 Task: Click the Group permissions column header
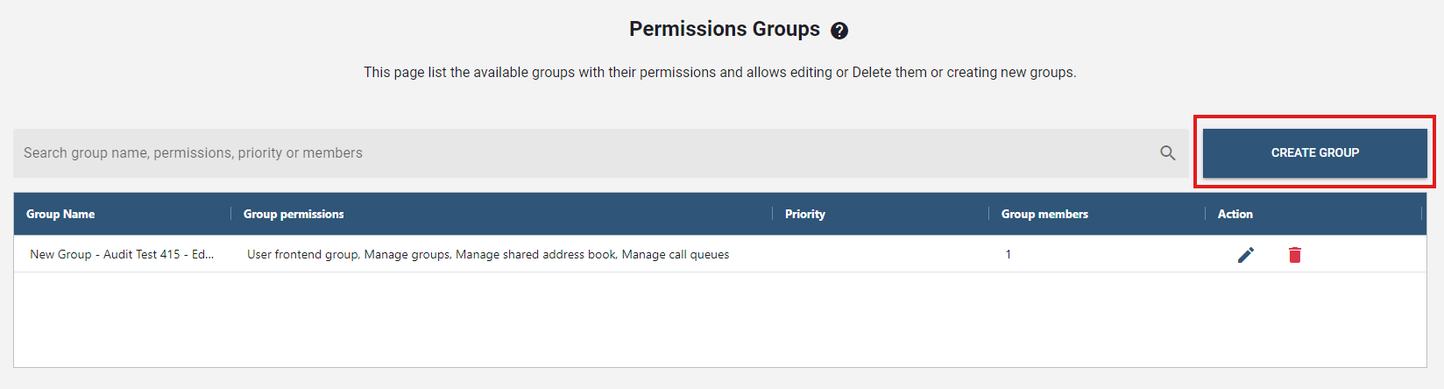click(x=294, y=214)
